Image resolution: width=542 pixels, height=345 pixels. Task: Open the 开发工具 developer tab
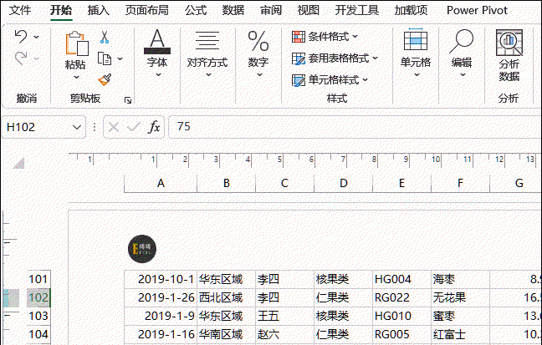tap(357, 10)
